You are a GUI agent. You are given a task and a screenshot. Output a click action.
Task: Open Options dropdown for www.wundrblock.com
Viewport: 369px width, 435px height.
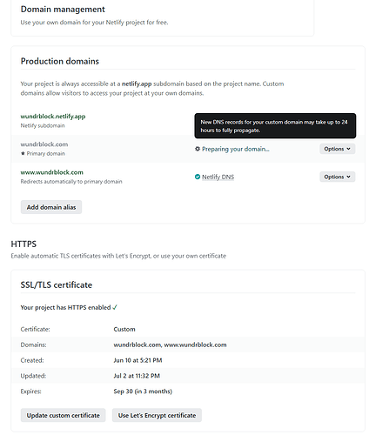pyautogui.click(x=338, y=177)
